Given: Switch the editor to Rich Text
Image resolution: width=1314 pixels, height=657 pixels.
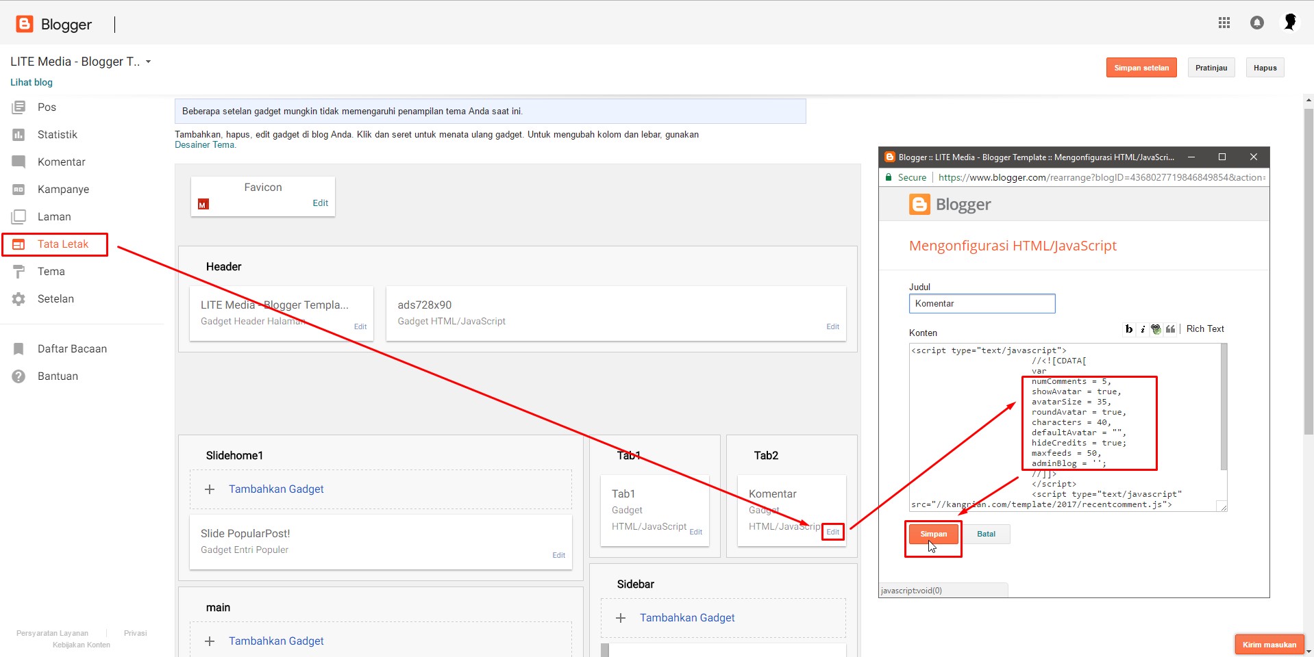Looking at the screenshot, I should pyautogui.click(x=1205, y=329).
